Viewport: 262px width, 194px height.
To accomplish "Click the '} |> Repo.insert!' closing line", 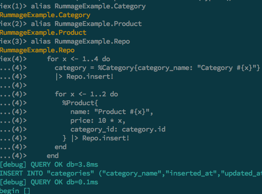I will tap(96, 138).
